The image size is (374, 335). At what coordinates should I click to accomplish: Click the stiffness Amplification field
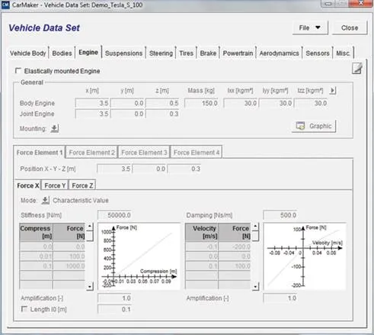point(114,298)
